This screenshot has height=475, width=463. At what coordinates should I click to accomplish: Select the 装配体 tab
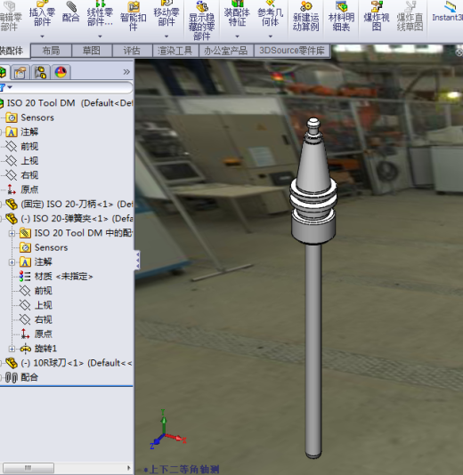pos(13,51)
